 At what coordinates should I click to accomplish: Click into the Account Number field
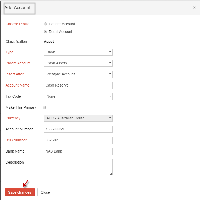78,129
